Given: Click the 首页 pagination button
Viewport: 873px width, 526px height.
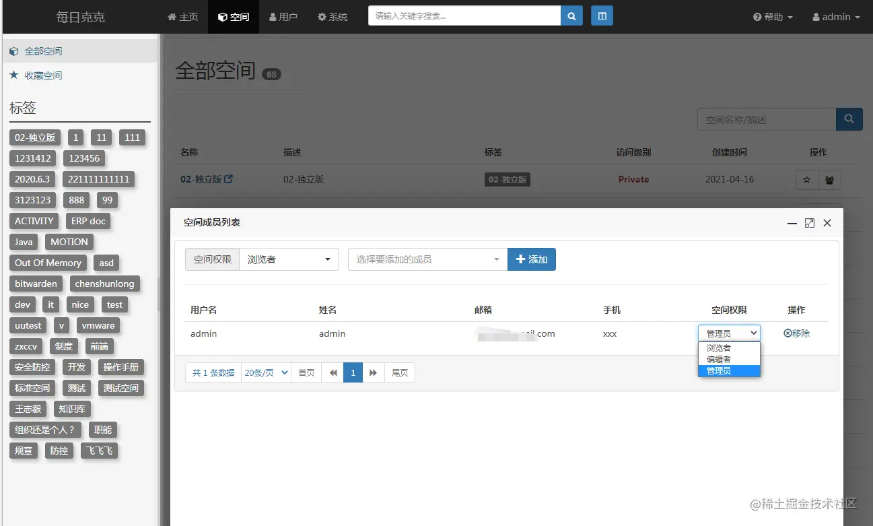Looking at the screenshot, I should click(x=306, y=372).
